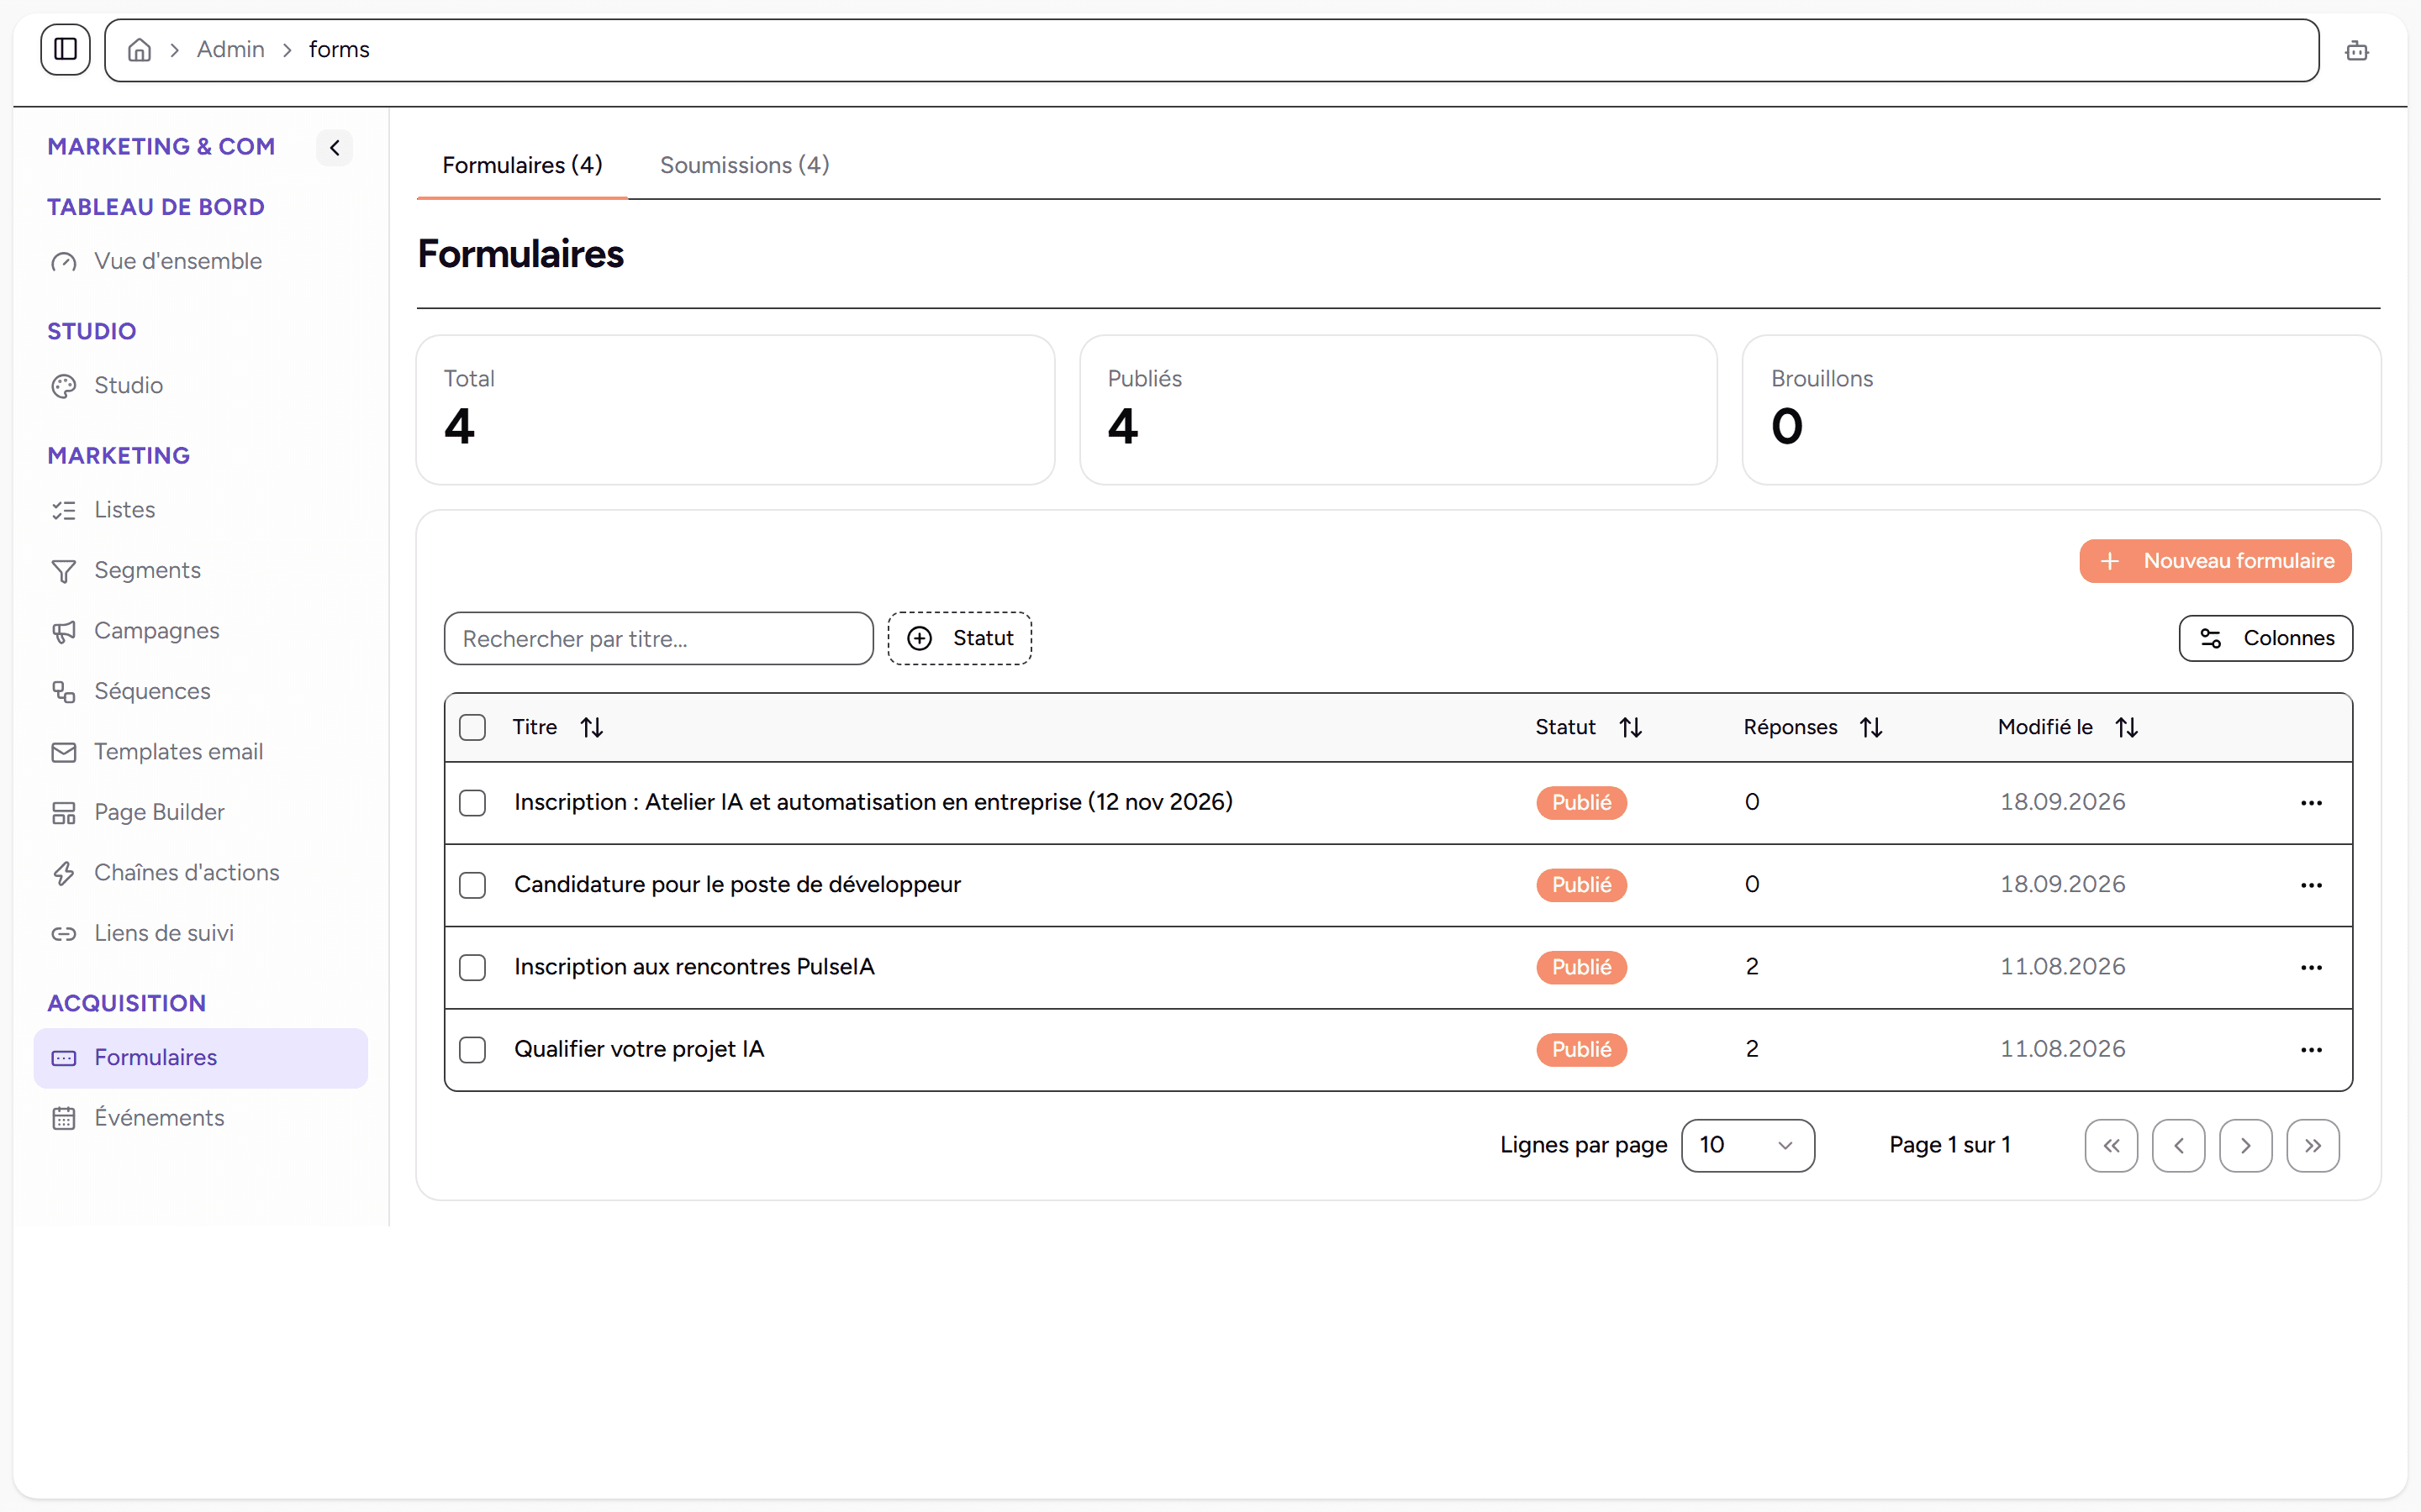Sort table by Statut column

tap(1589, 727)
